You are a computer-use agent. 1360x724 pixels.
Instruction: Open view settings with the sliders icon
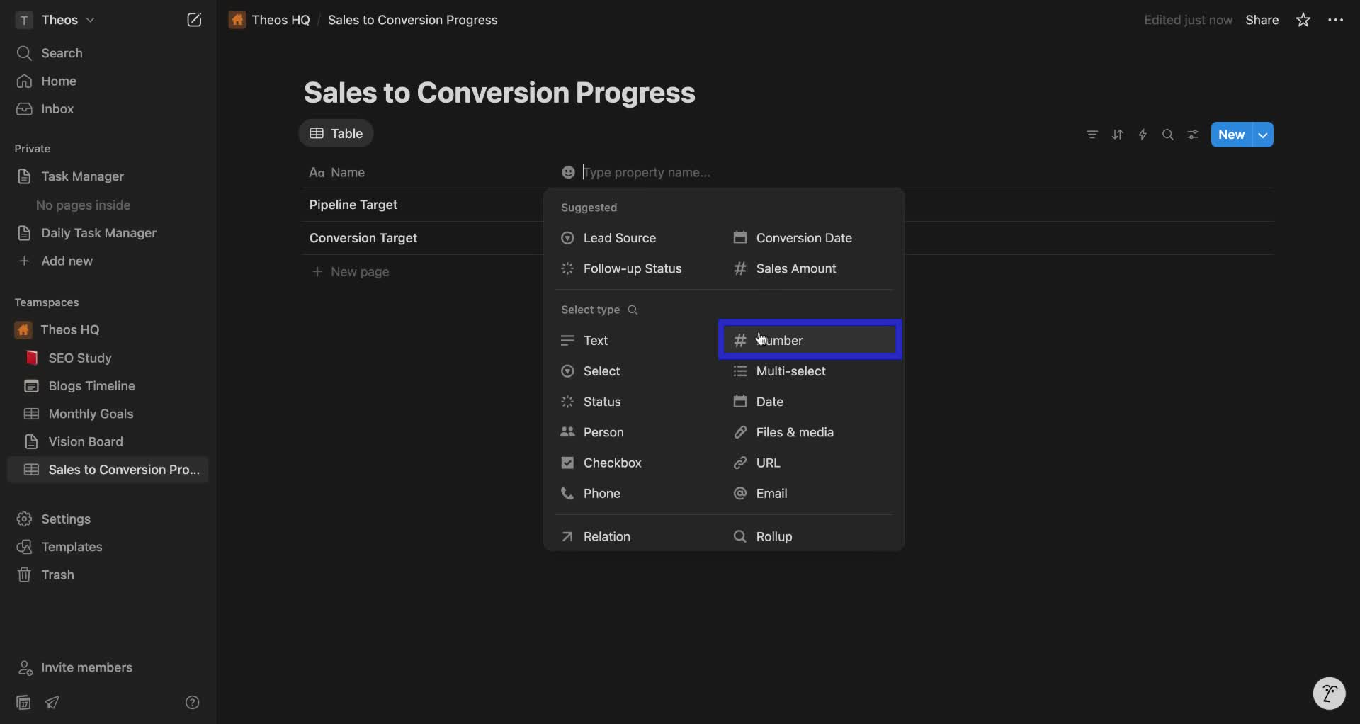(x=1193, y=135)
